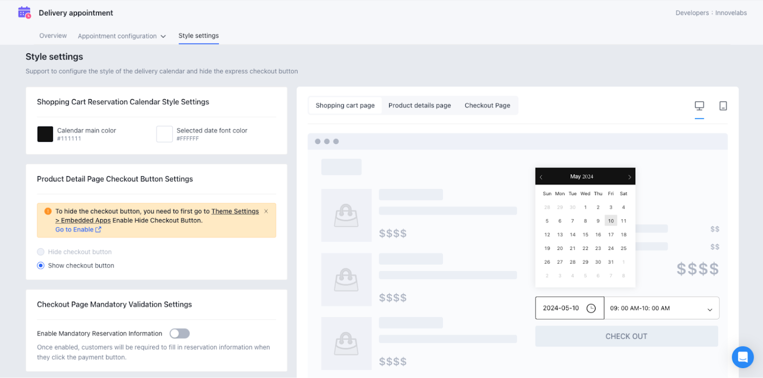763x378 pixels.
Task: Advance calendar to next month
Action: pos(629,177)
